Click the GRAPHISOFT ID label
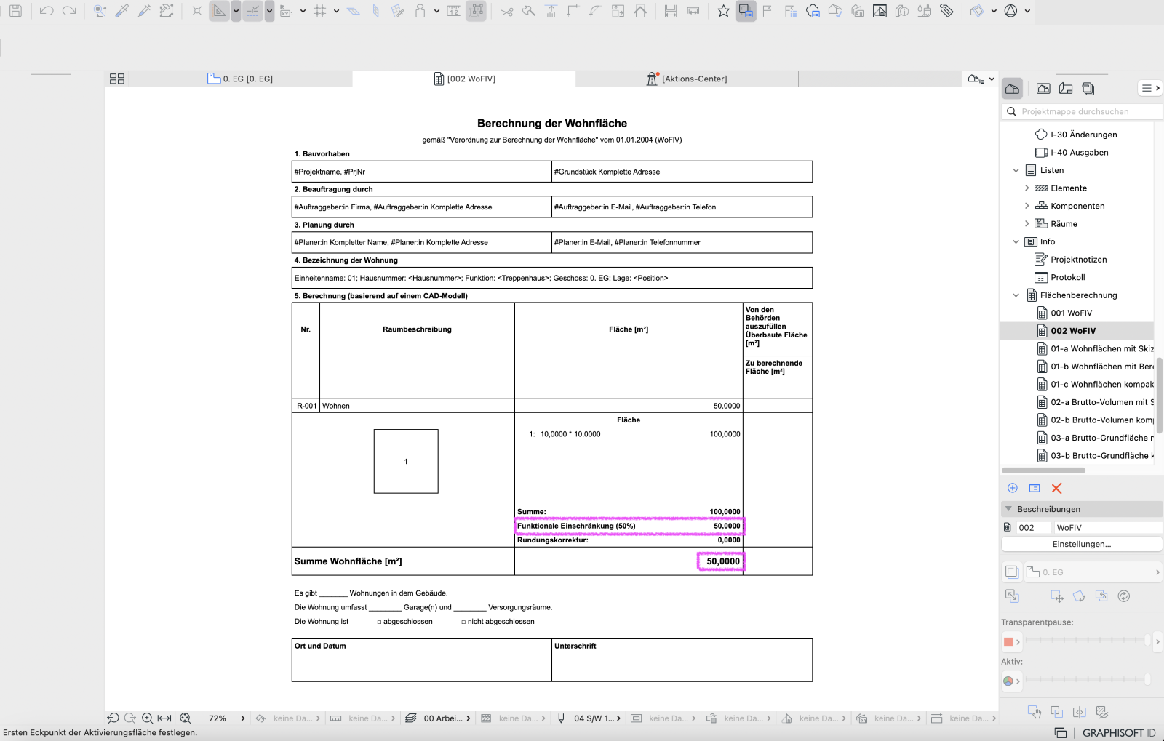The height and width of the screenshot is (741, 1164). point(1119,732)
